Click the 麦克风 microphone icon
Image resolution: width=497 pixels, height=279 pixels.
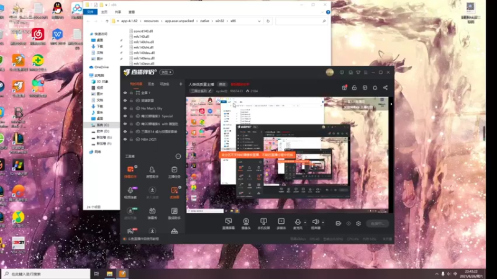[298, 222]
